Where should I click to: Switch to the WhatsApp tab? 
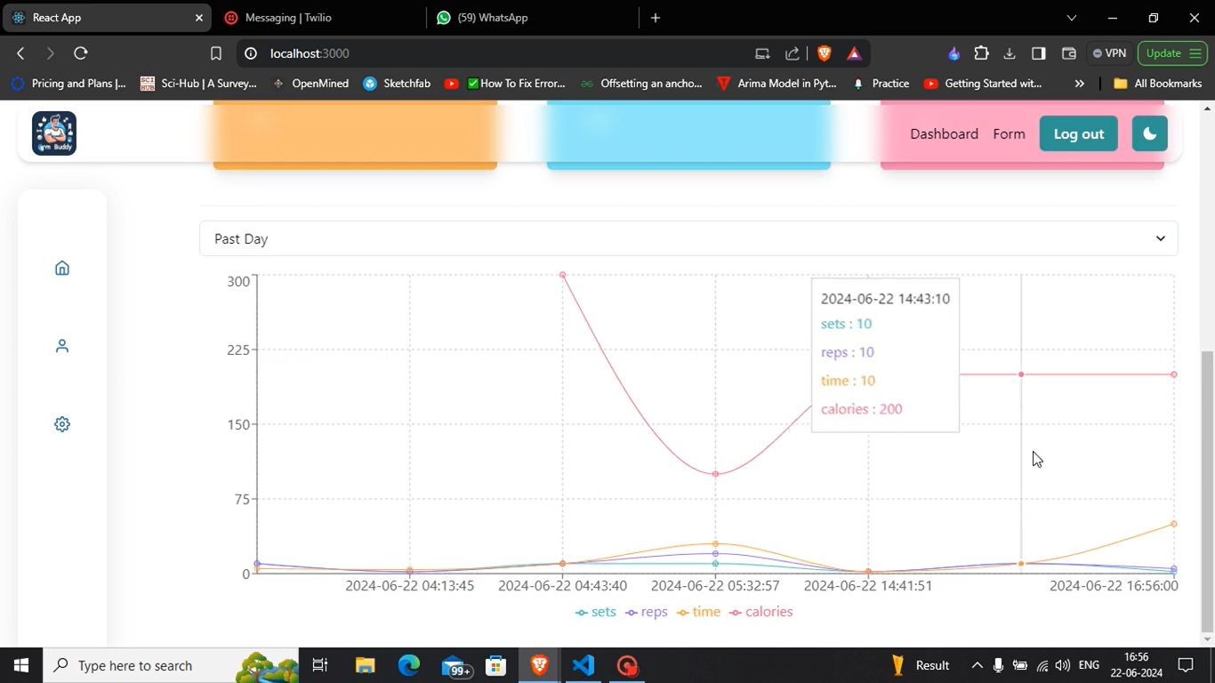(532, 18)
